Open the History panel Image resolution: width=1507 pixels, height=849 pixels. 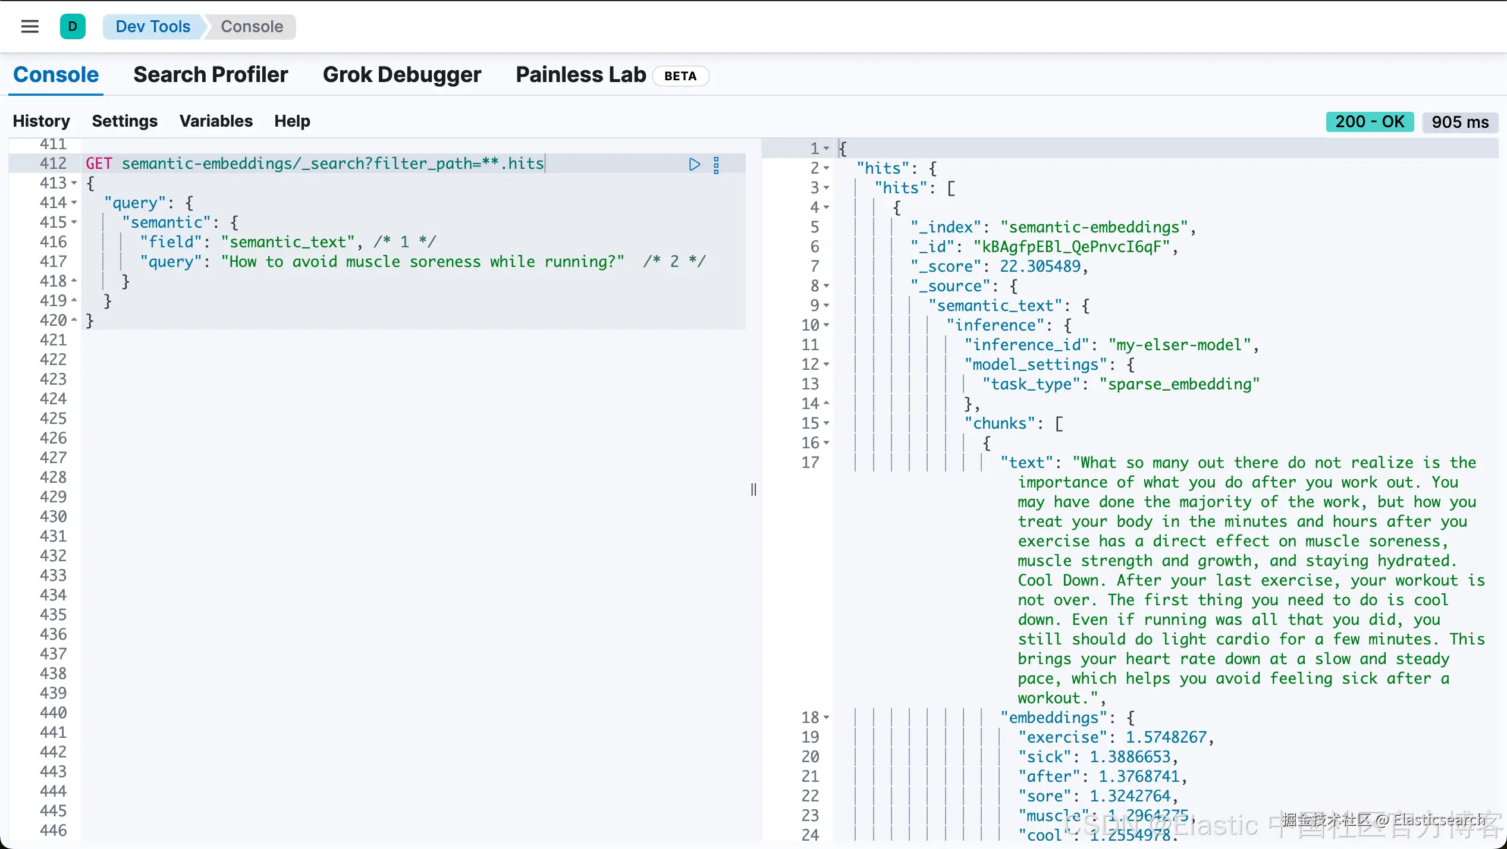(x=41, y=121)
